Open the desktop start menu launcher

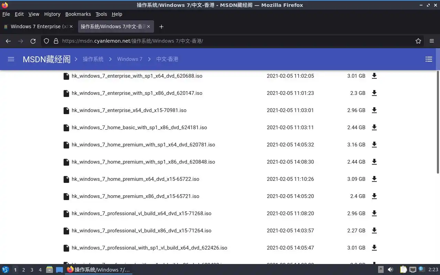5,269
